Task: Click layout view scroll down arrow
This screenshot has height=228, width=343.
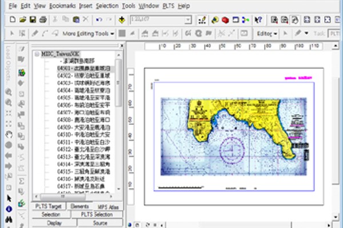Action: (x=336, y=217)
